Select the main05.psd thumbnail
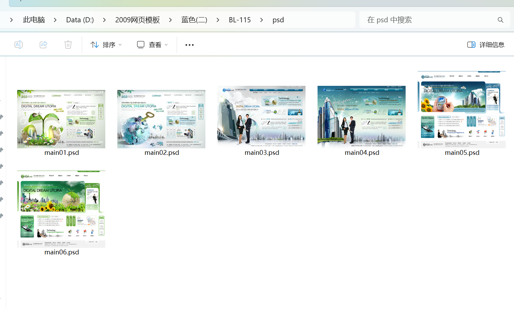The width and height of the screenshot is (514, 309). click(x=462, y=110)
